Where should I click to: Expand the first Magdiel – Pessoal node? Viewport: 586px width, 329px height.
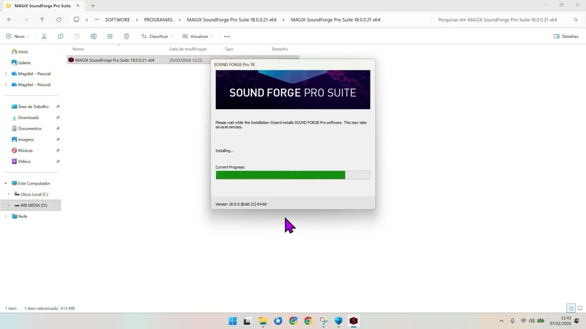point(6,74)
